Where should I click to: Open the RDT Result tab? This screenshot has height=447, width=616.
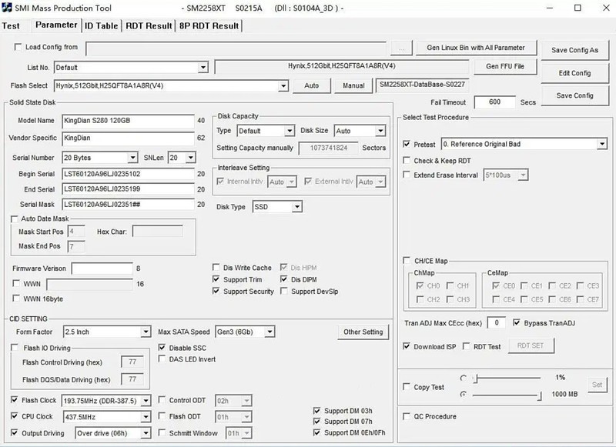point(149,25)
